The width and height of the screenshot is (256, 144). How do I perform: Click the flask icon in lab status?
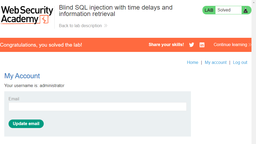(x=246, y=10)
